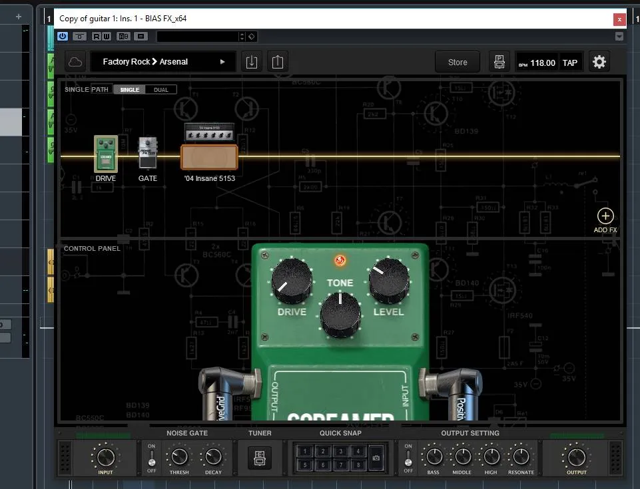The image size is (640, 489).
Task: Close the BIAS FX plugin window
Action: [619, 19]
